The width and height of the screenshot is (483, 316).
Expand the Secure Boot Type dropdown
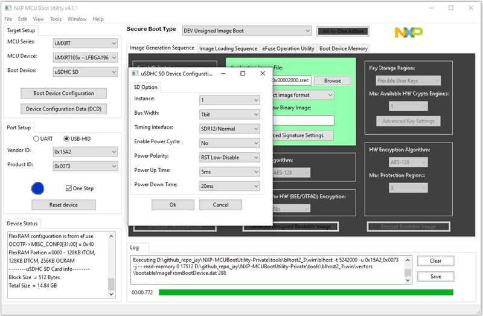tap(247, 31)
